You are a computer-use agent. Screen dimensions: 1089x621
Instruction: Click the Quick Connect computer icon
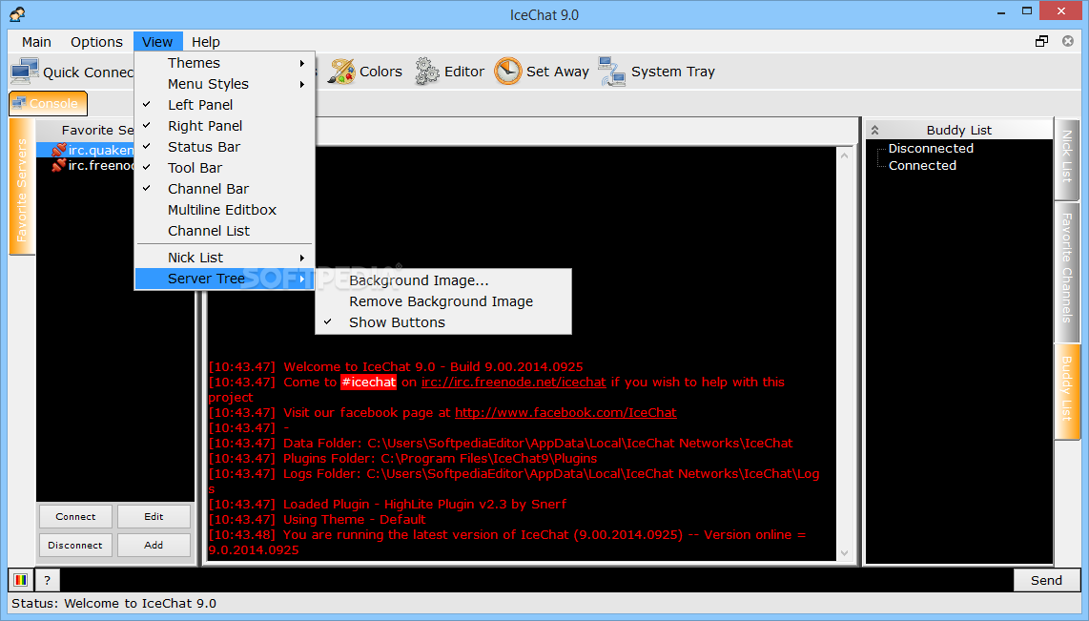[25, 72]
